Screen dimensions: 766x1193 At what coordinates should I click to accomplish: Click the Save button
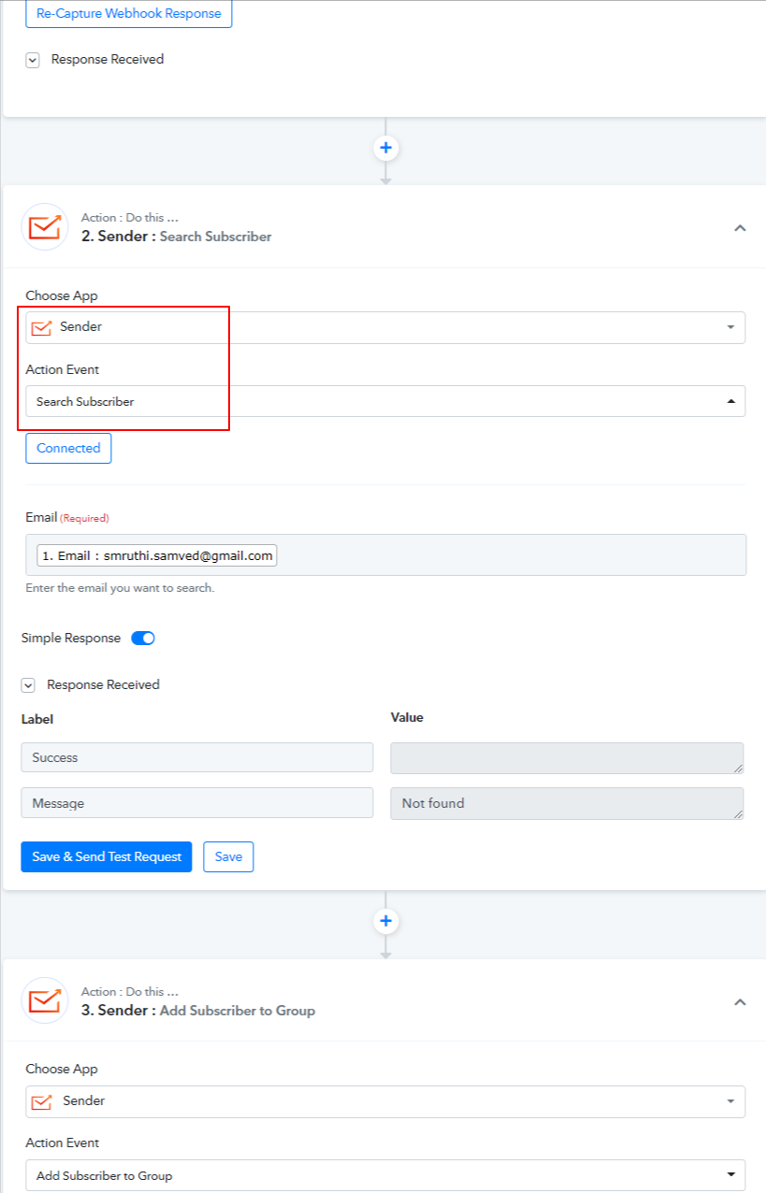228,856
